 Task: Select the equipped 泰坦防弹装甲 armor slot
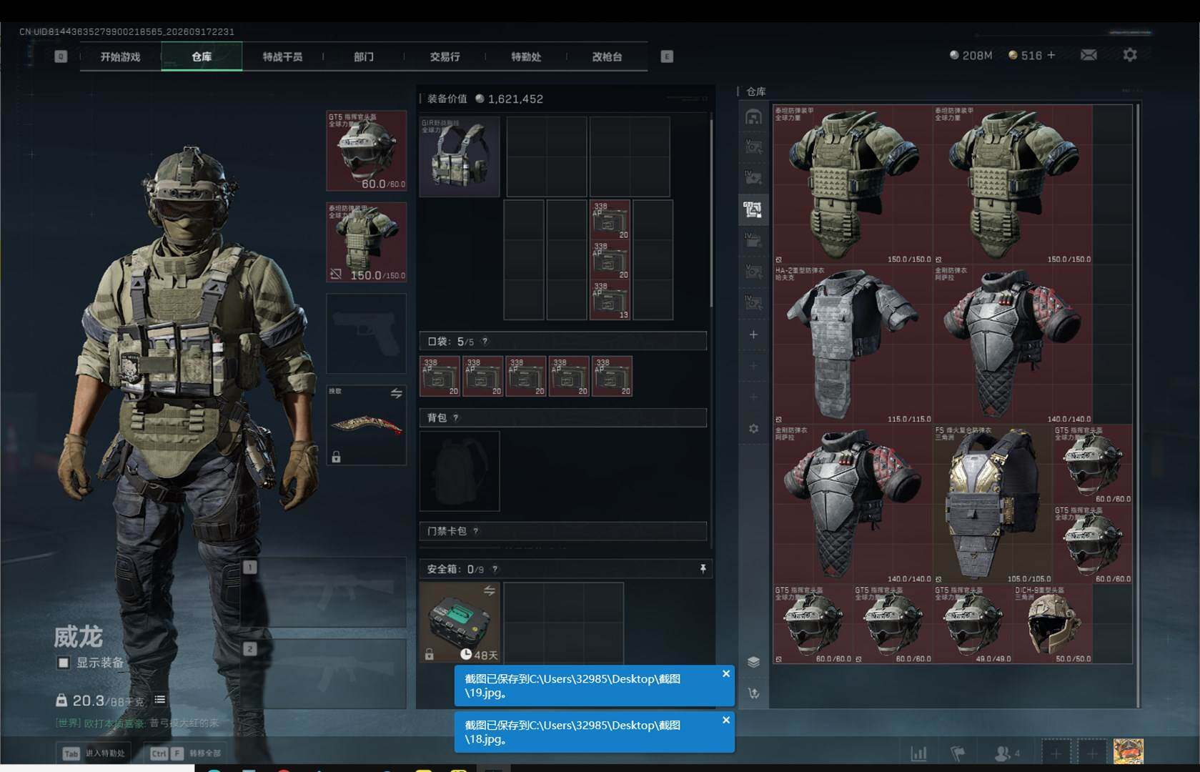[x=367, y=242]
